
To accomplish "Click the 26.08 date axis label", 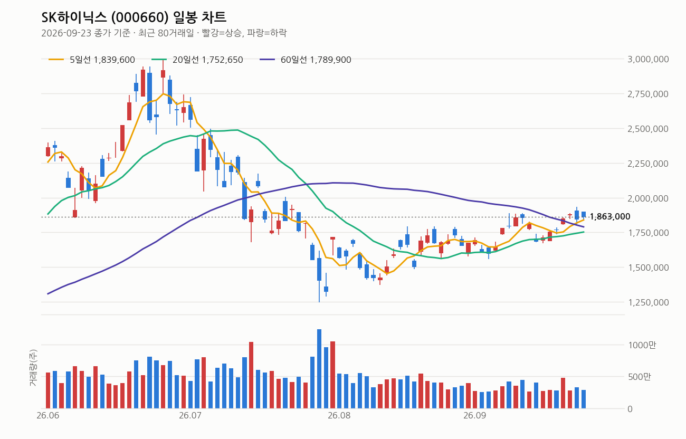I will 339,416.
